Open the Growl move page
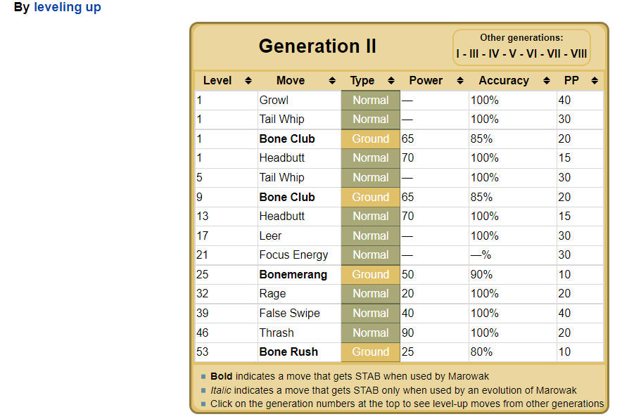The width and height of the screenshot is (641, 419). point(274,100)
